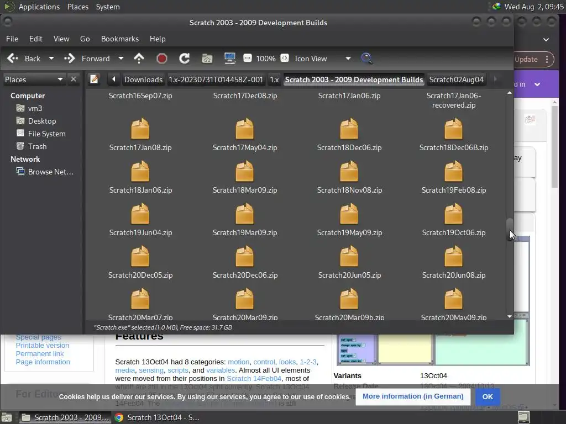The width and height of the screenshot is (566, 424).
Task: Select the Scratch20Jun05.zip archive icon
Action: [349, 256]
